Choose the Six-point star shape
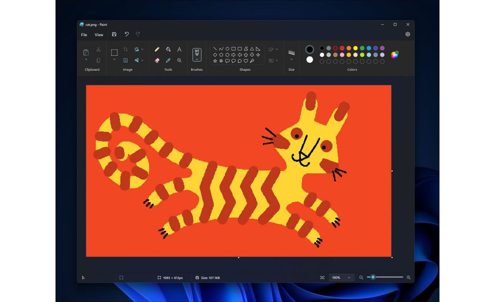 [221, 61]
